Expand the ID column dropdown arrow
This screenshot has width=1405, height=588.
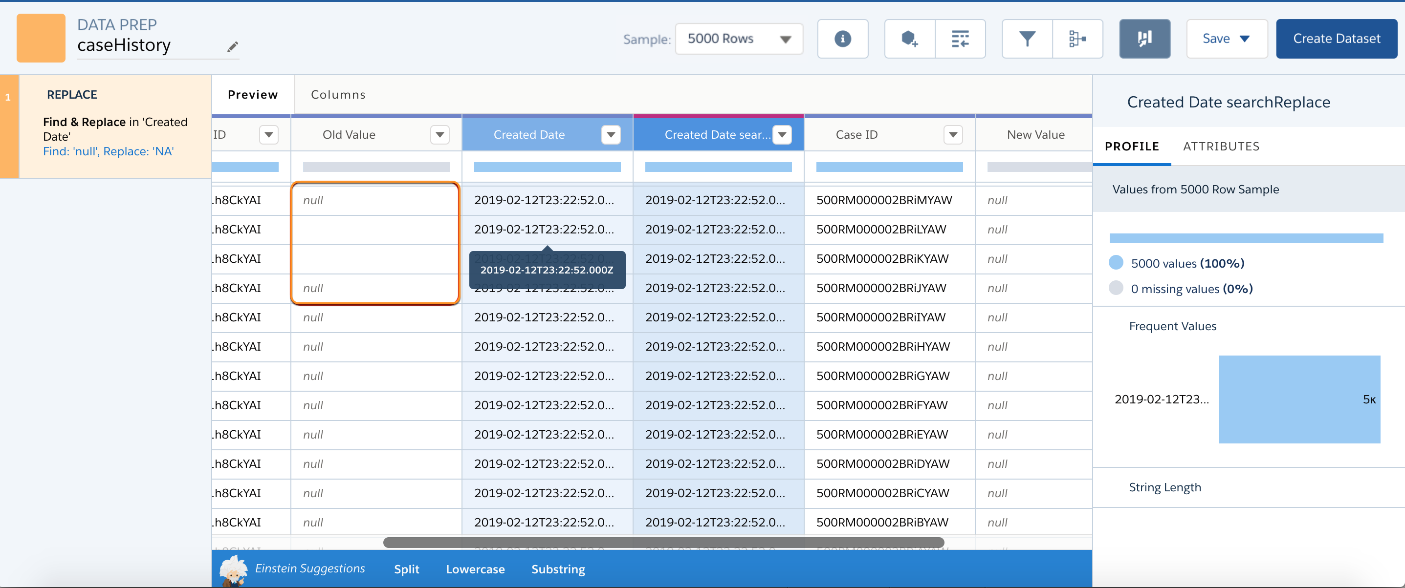click(269, 135)
